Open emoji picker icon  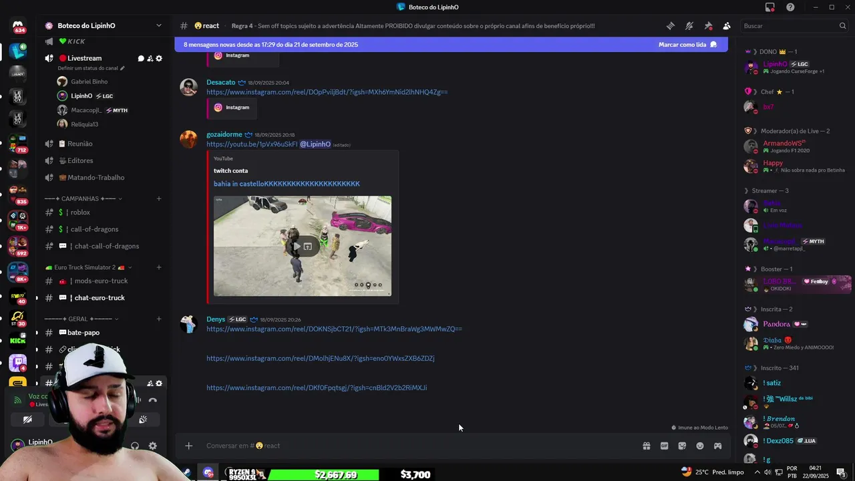point(700,446)
